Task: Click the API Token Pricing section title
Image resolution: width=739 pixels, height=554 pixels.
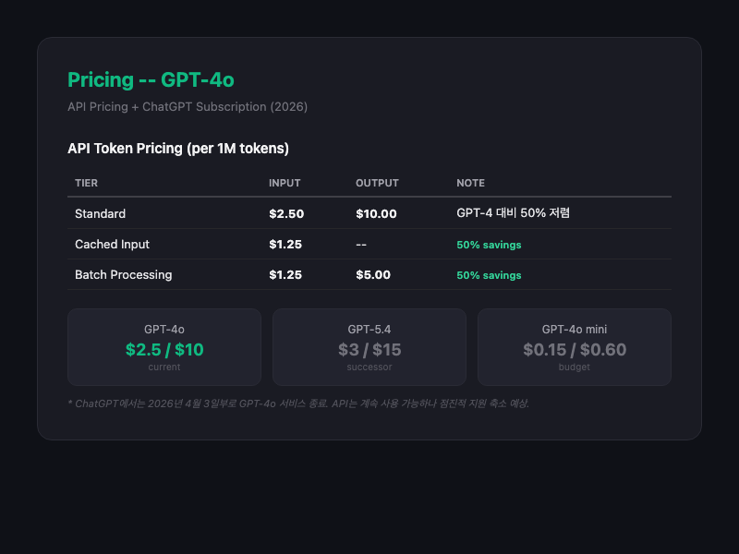Action: pos(178,148)
